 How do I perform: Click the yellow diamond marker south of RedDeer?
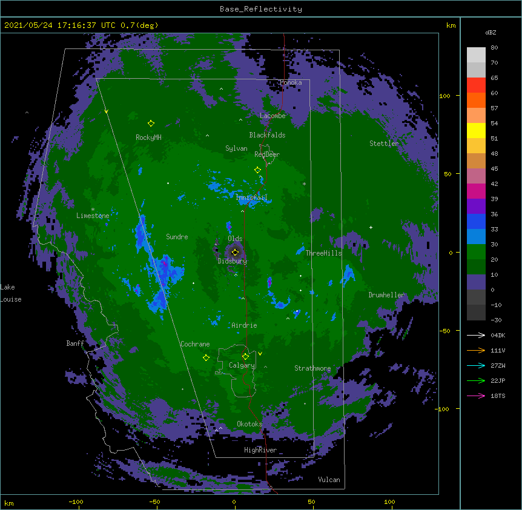257,170
